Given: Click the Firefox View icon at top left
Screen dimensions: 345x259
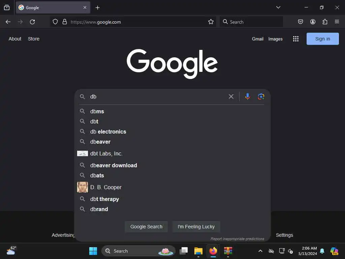Looking at the screenshot, I should (x=7, y=7).
